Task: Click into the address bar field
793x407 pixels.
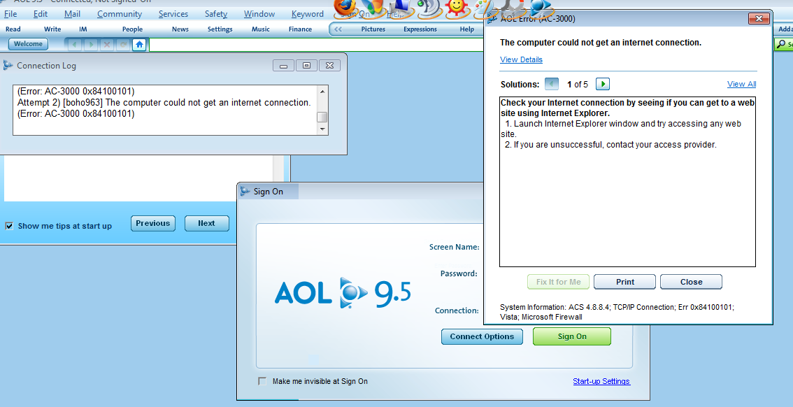Action: (317, 45)
